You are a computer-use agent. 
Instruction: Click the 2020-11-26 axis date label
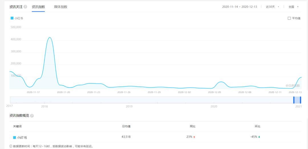pyautogui.click(x=124, y=92)
